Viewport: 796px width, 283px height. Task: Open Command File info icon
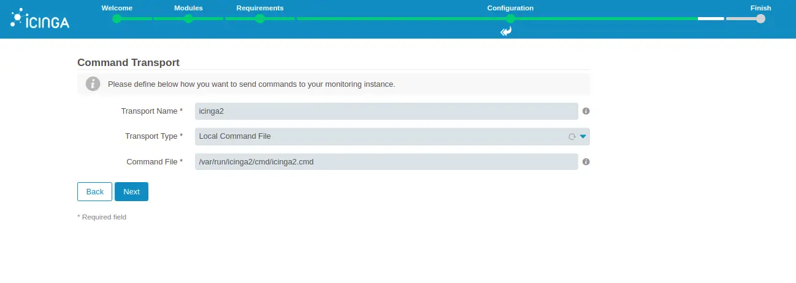click(586, 162)
